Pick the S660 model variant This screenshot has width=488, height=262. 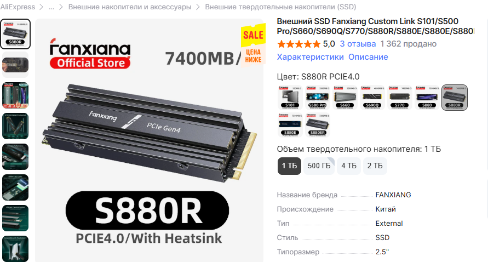coord(345,98)
